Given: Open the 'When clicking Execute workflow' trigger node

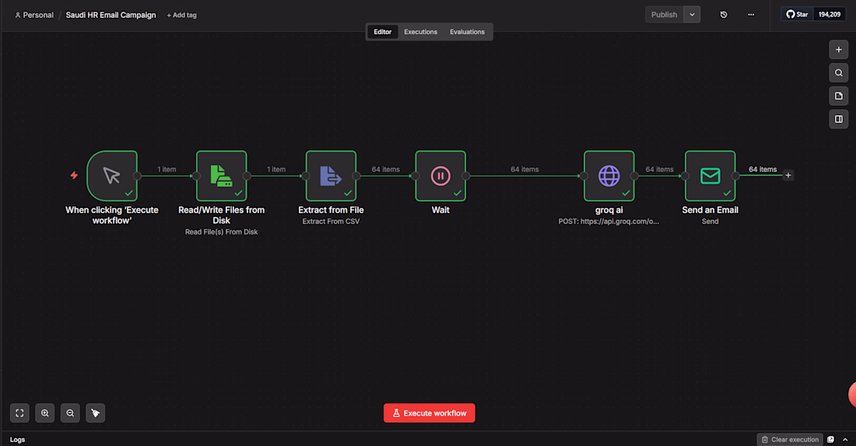Looking at the screenshot, I should (x=112, y=176).
